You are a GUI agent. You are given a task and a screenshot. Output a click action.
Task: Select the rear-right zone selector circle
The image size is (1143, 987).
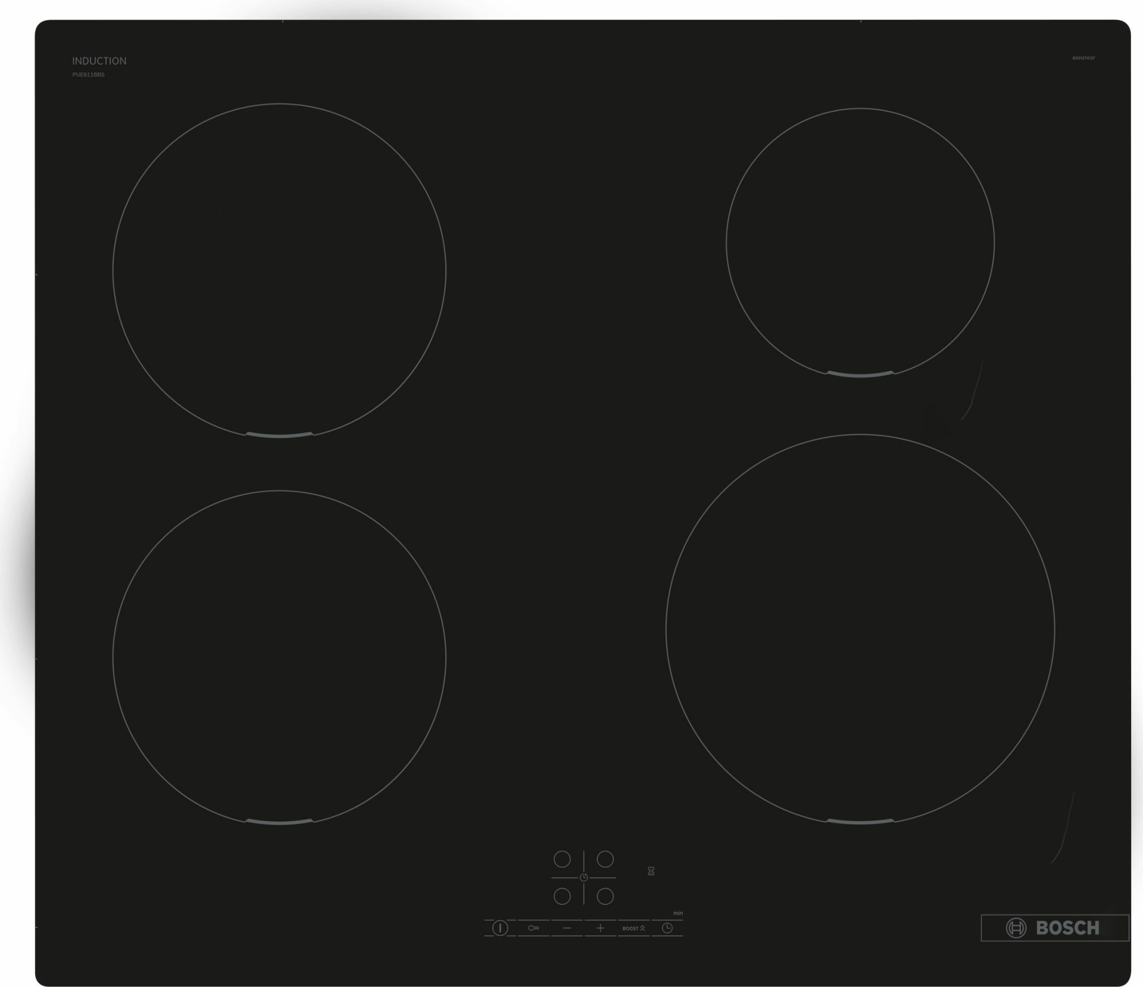(605, 859)
